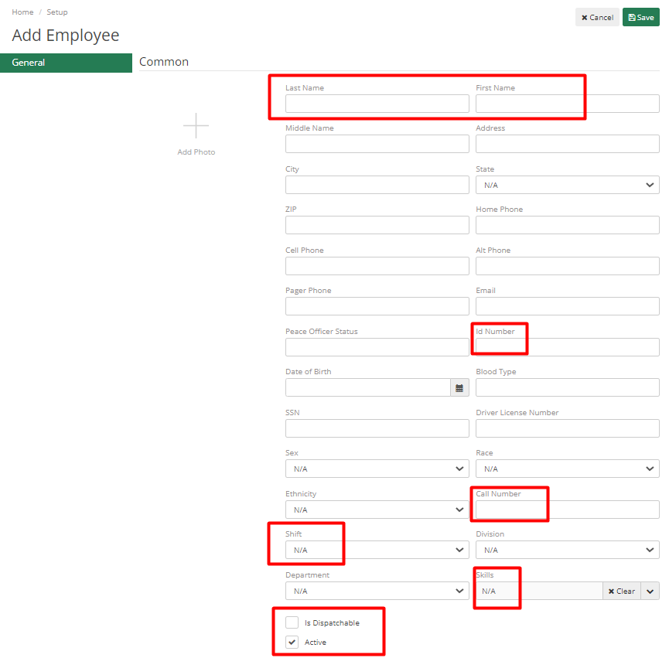Click the Save button's disk icon
This screenshot has height=658, width=669.
click(x=630, y=16)
